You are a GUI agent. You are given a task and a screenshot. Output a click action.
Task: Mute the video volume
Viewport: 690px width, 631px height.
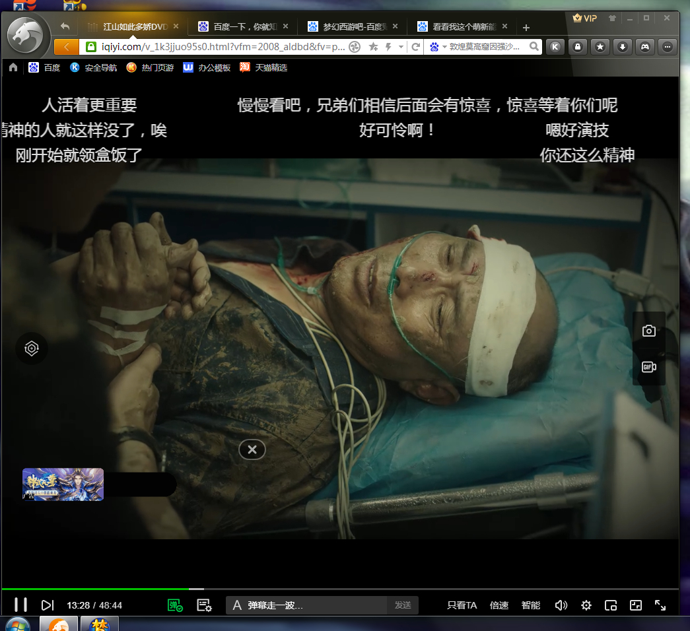click(561, 605)
